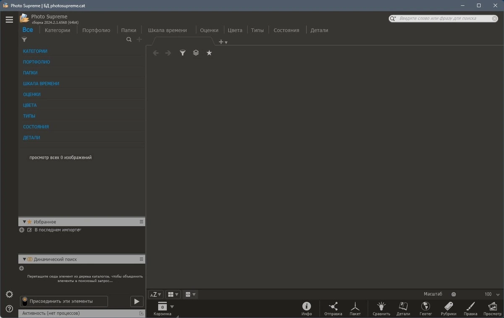The image size is (504, 318).
Task: Open the help question mark icon
Action: point(9,308)
